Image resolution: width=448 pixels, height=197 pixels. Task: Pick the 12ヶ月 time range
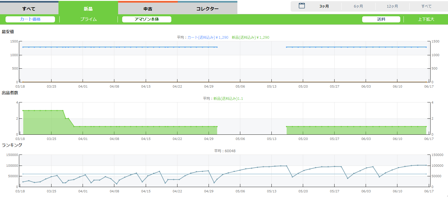click(x=392, y=6)
